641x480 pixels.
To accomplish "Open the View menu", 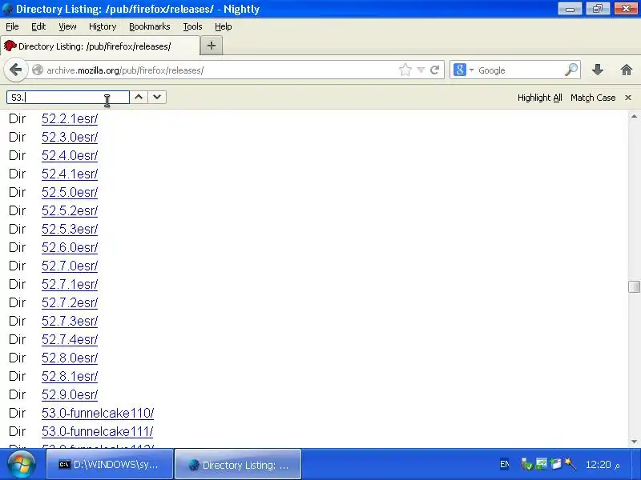I will pyautogui.click(x=67, y=26).
